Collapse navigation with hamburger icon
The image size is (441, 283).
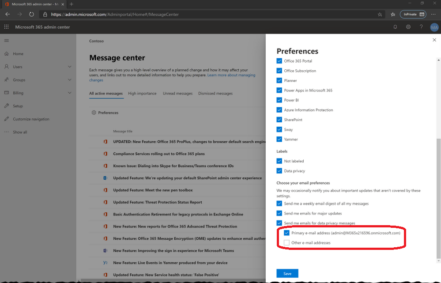(x=6, y=41)
